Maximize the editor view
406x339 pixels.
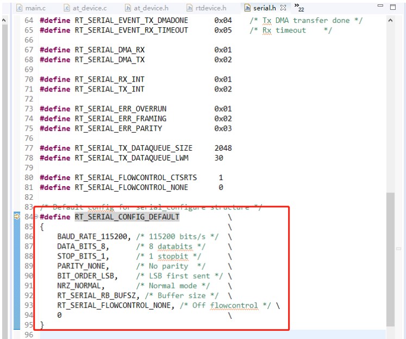[393, 7]
